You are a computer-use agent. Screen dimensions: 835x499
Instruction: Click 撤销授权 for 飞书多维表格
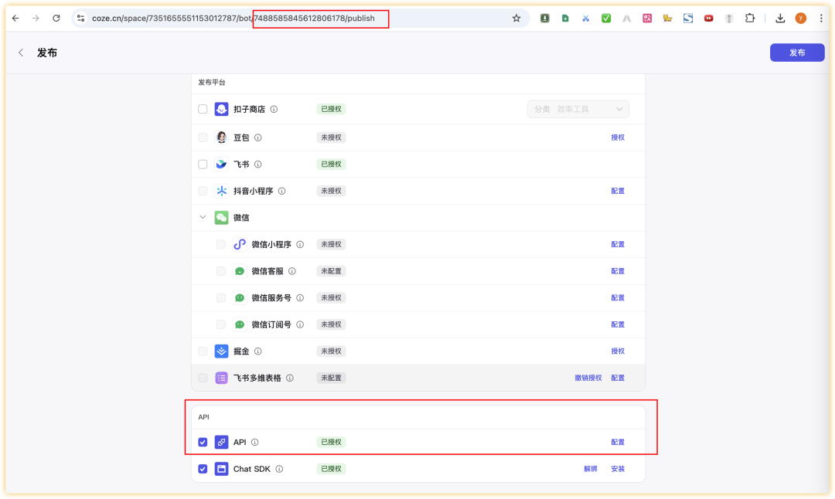[588, 378]
